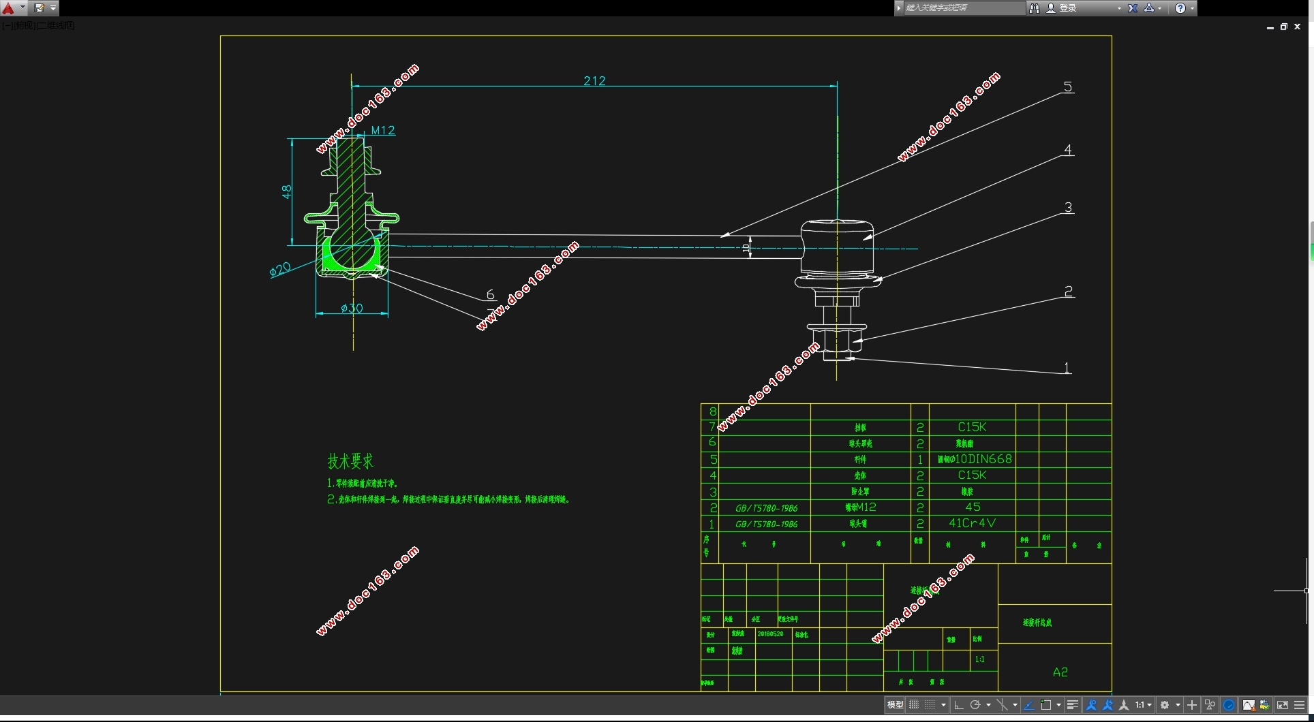The width and height of the screenshot is (1314, 722).
Task: Toggle the drawing grid display
Action: (x=914, y=705)
